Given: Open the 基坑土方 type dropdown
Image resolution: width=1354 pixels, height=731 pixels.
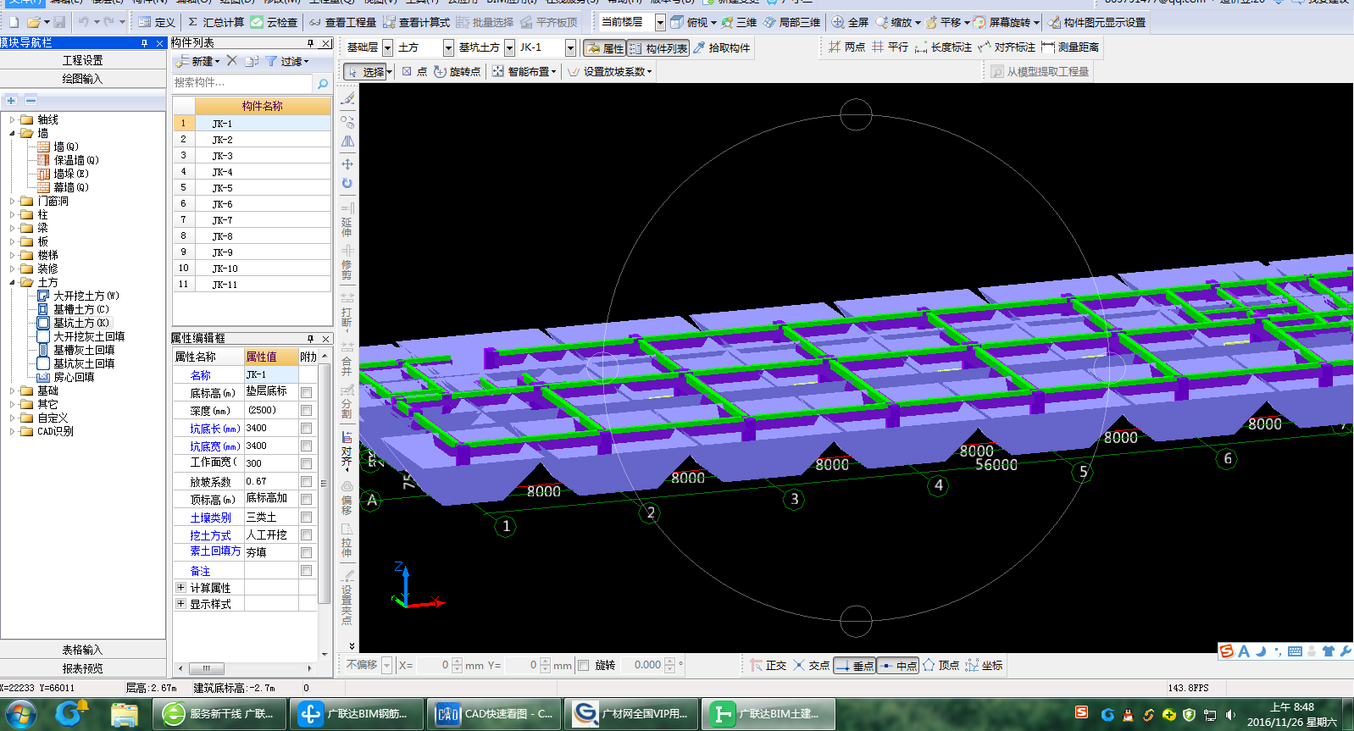Looking at the screenshot, I should (x=509, y=47).
